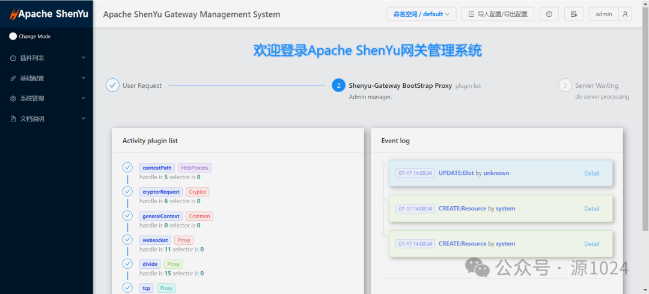Click the gear icon beside 系统管理
Screen dimensions: 649x294
[13, 99]
